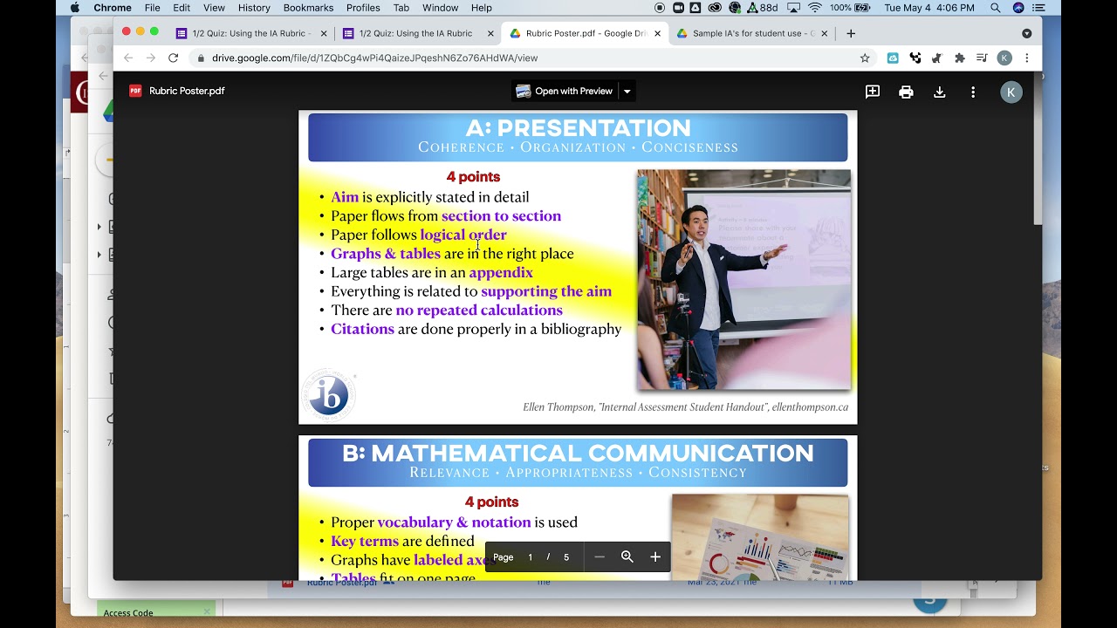Image resolution: width=1117 pixels, height=628 pixels.
Task: Reload the current Drive page
Action: coord(174,58)
